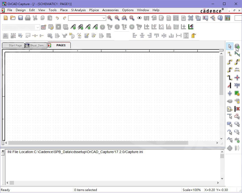
Task: Zoom out with the minus magnifier
Action: click(117, 18)
